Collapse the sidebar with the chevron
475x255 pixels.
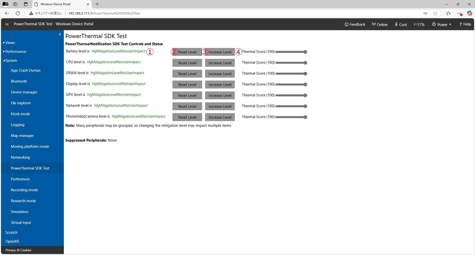pos(60,35)
